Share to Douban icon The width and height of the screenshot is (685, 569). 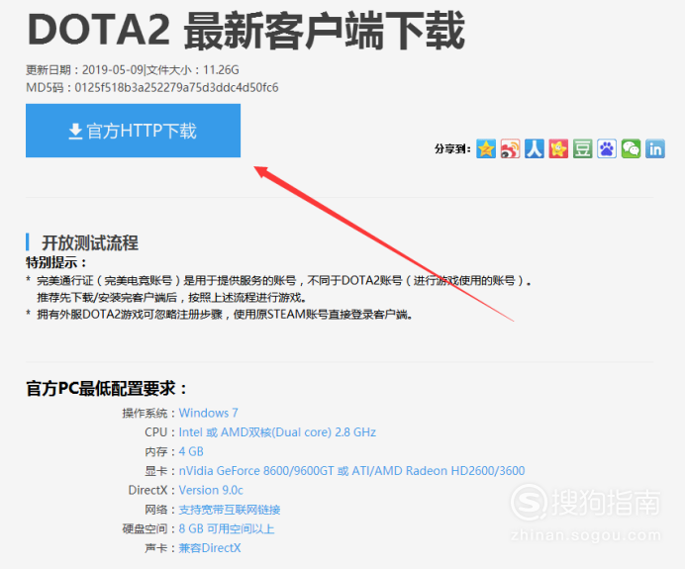[583, 148]
